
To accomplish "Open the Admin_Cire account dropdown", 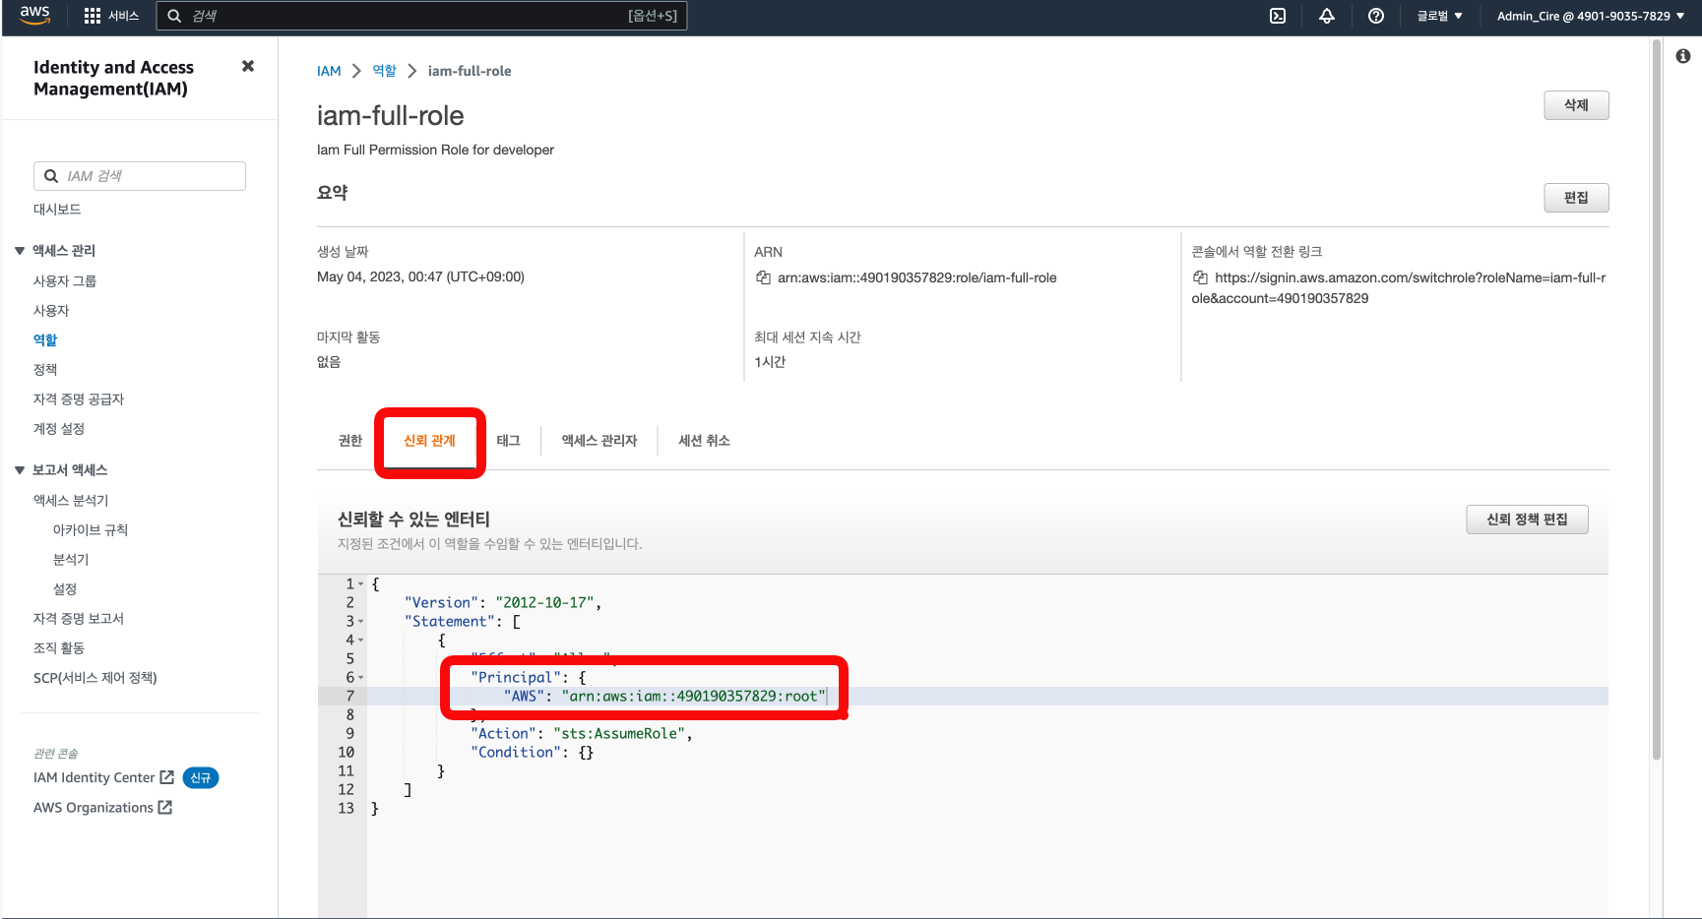I will (x=1590, y=16).
